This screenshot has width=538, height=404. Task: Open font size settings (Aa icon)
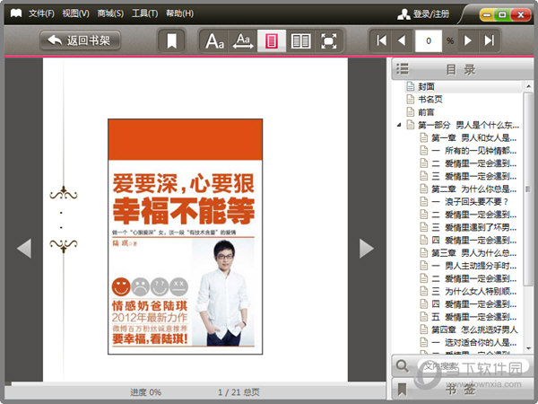point(214,41)
